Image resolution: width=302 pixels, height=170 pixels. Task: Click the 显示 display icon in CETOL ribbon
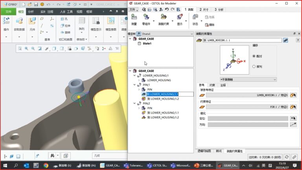pyautogui.click(x=180, y=17)
